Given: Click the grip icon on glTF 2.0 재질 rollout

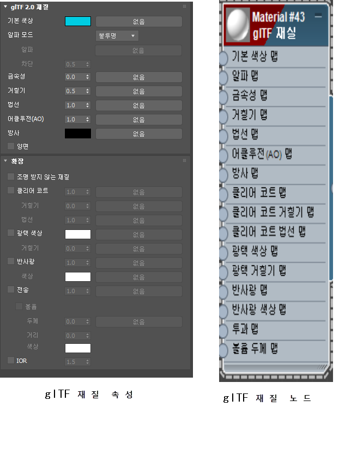Looking at the screenshot, I should [184, 7].
